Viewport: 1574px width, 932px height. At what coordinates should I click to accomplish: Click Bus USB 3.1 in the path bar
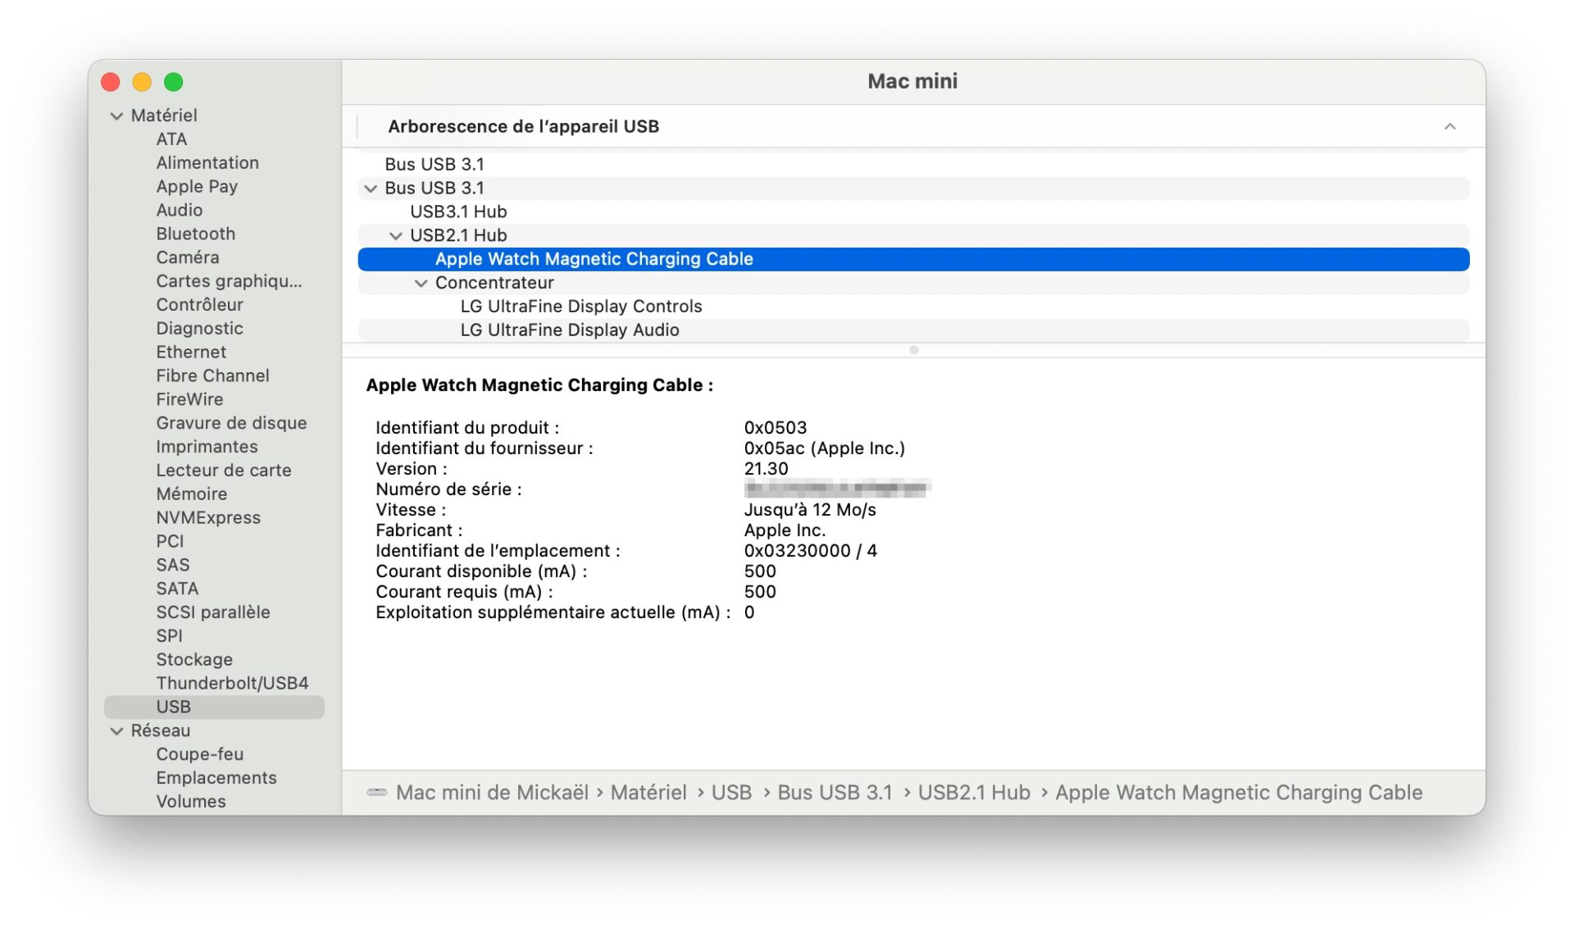pos(835,793)
